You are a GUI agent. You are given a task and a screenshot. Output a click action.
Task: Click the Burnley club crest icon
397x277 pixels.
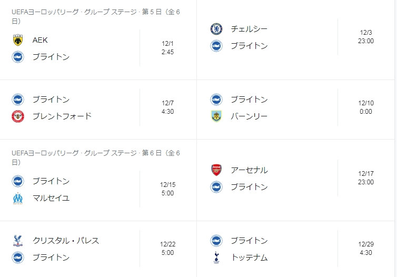(x=216, y=116)
